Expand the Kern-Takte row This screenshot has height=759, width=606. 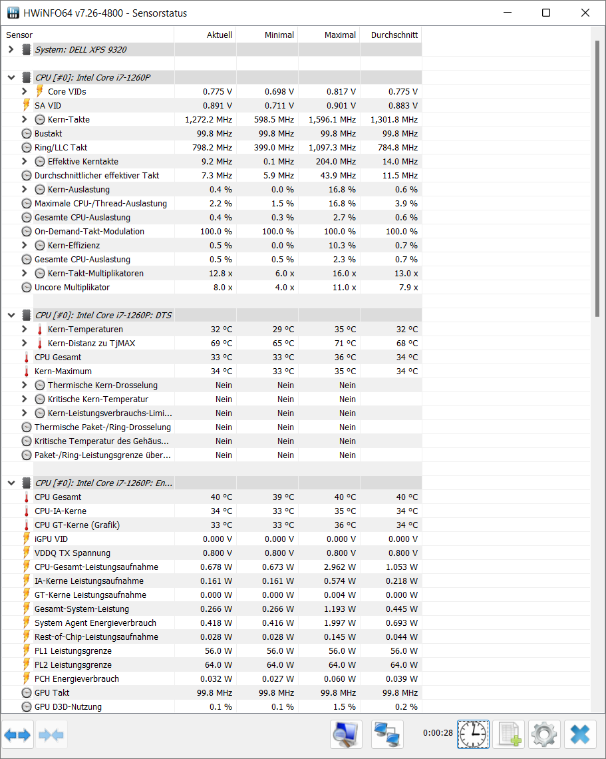tap(24, 119)
